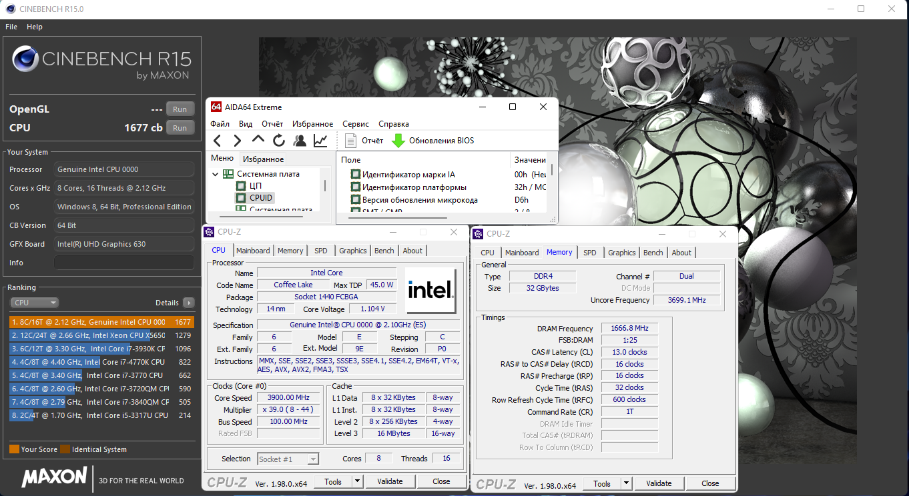Expand the Socket #1 selection combo box
This screenshot has width=909, height=496.
[x=312, y=459]
